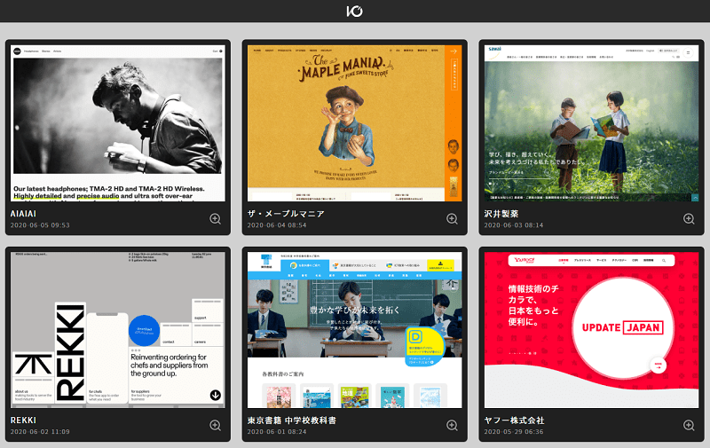Click the ヤフー株式会社 title
710x448 pixels.
(514, 420)
